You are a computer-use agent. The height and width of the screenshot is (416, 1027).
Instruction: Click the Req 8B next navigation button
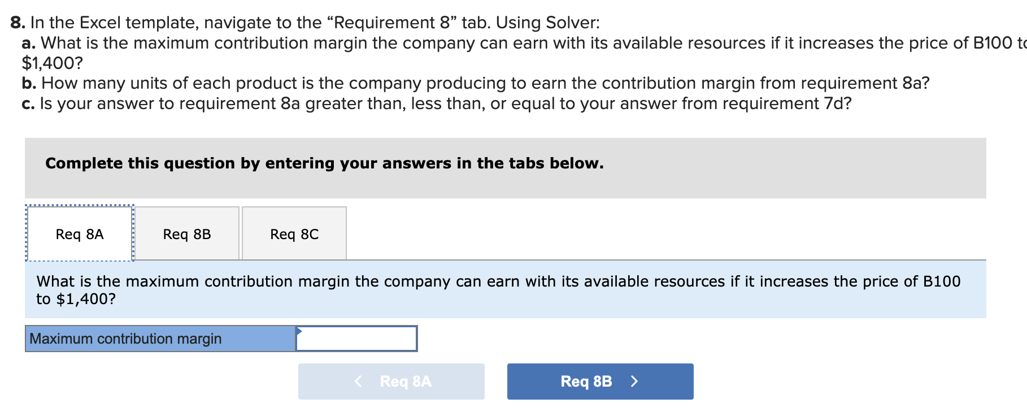[600, 382]
